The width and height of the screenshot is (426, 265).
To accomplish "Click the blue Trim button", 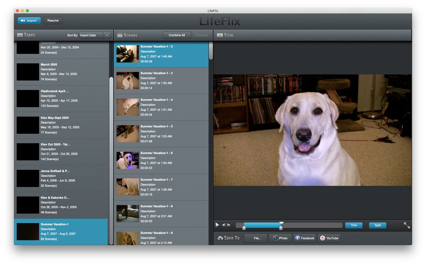I will [354, 225].
